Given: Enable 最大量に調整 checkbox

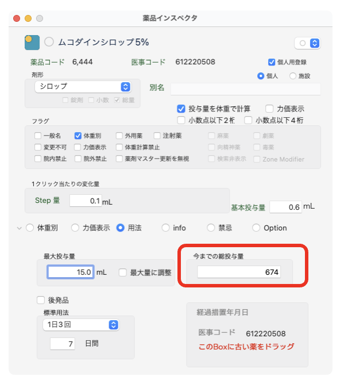Looking at the screenshot, I should [123, 272].
